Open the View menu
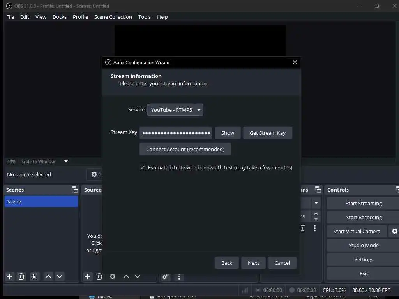The width and height of the screenshot is (399, 299). click(41, 17)
